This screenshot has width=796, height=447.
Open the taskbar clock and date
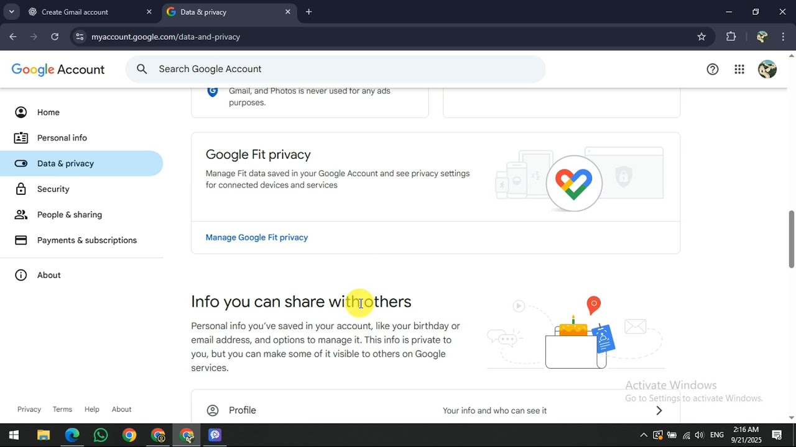(746, 435)
